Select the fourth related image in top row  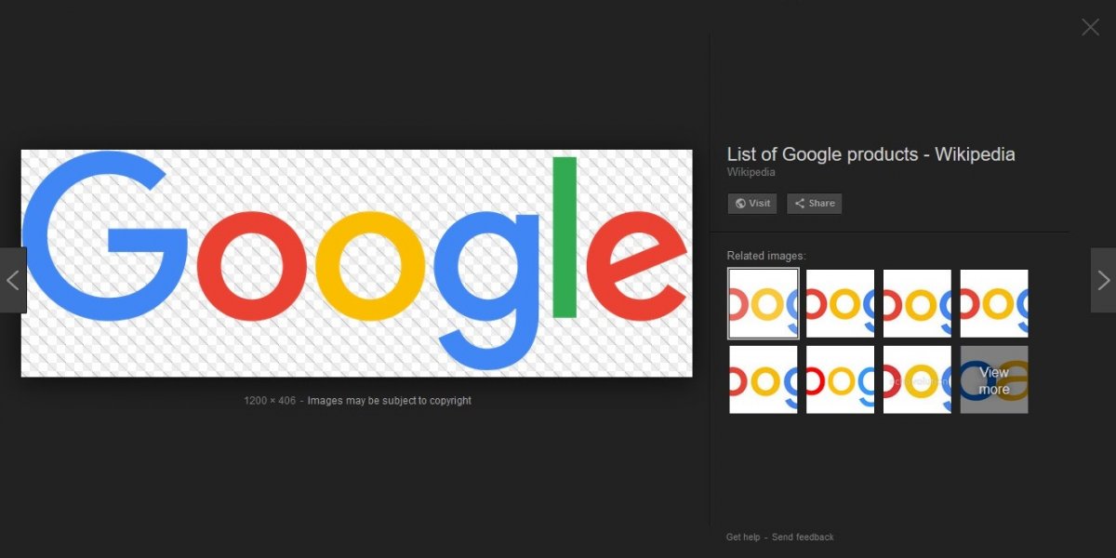click(x=994, y=304)
